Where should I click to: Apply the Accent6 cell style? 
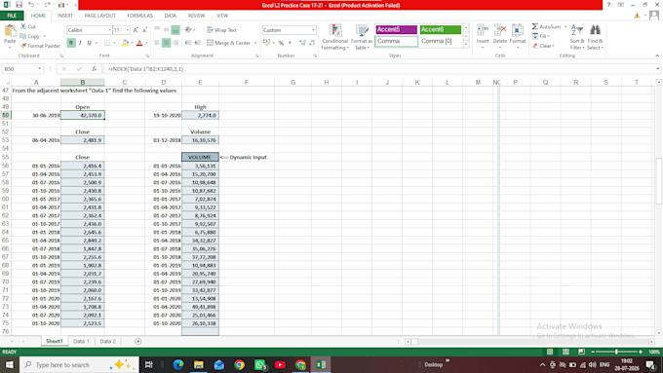[x=440, y=29]
